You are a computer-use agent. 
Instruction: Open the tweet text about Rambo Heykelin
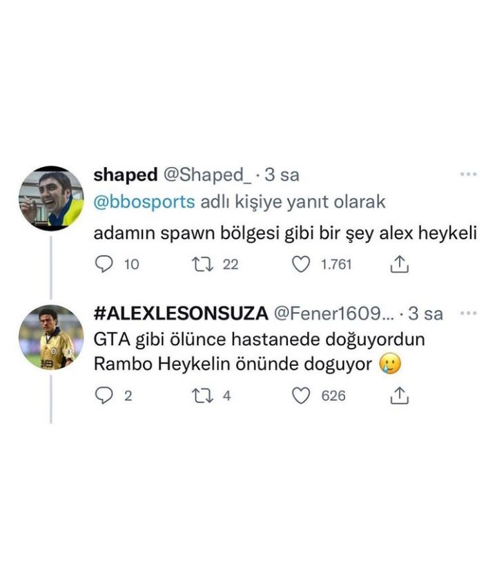[x=260, y=351]
